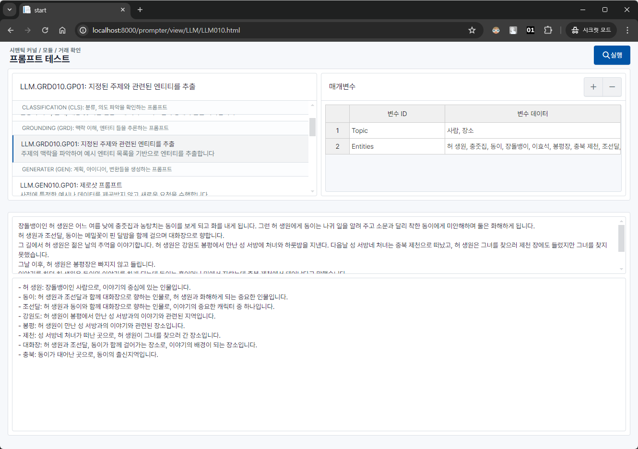Add a parameter row with plus button
638x449 pixels.
pyautogui.click(x=593, y=87)
